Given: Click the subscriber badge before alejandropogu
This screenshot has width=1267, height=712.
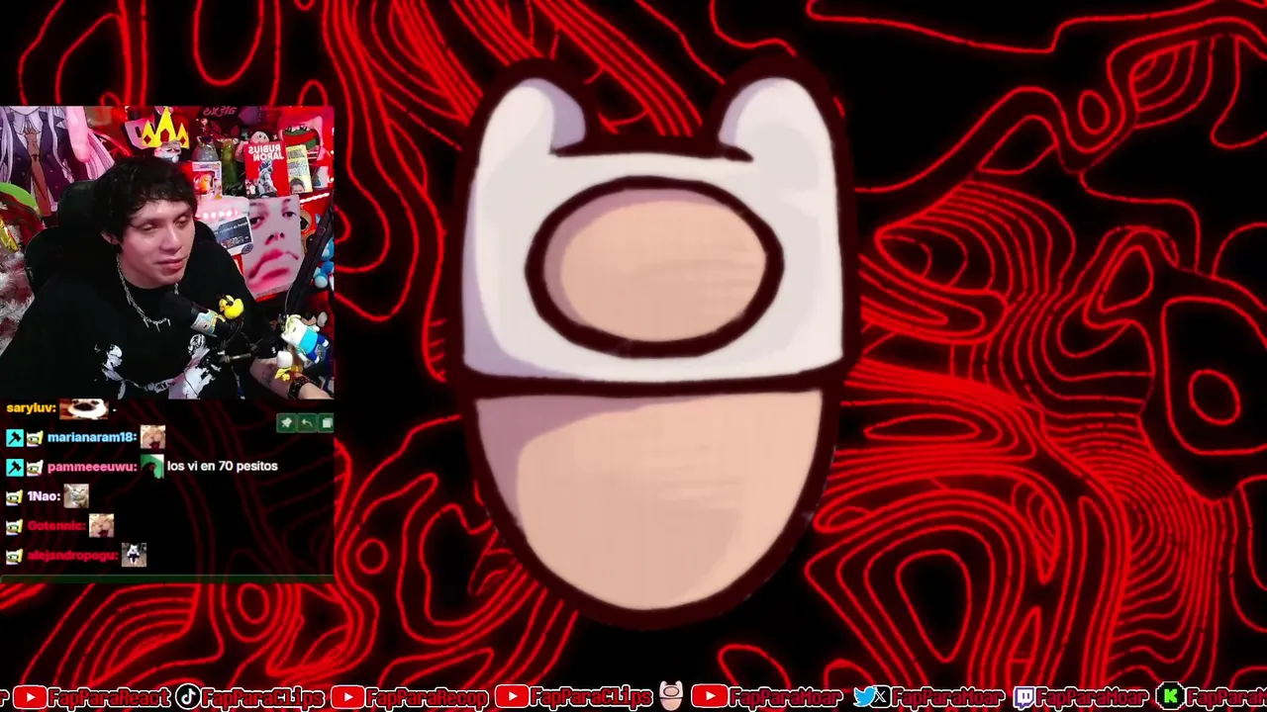Looking at the screenshot, I should (15, 556).
